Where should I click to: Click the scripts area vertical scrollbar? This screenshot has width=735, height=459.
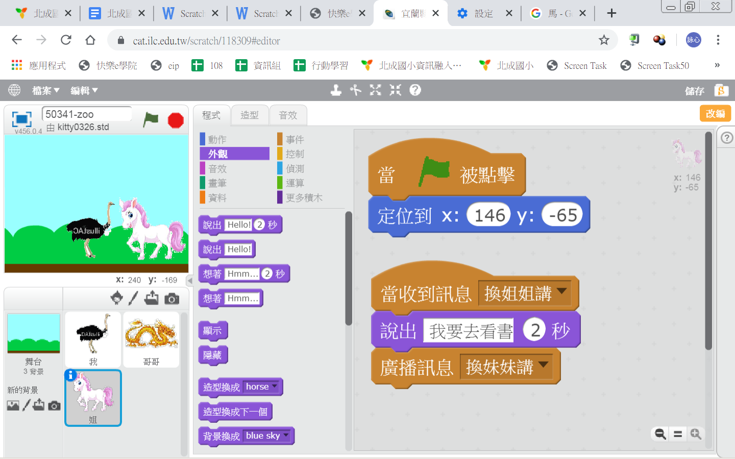tap(708, 240)
